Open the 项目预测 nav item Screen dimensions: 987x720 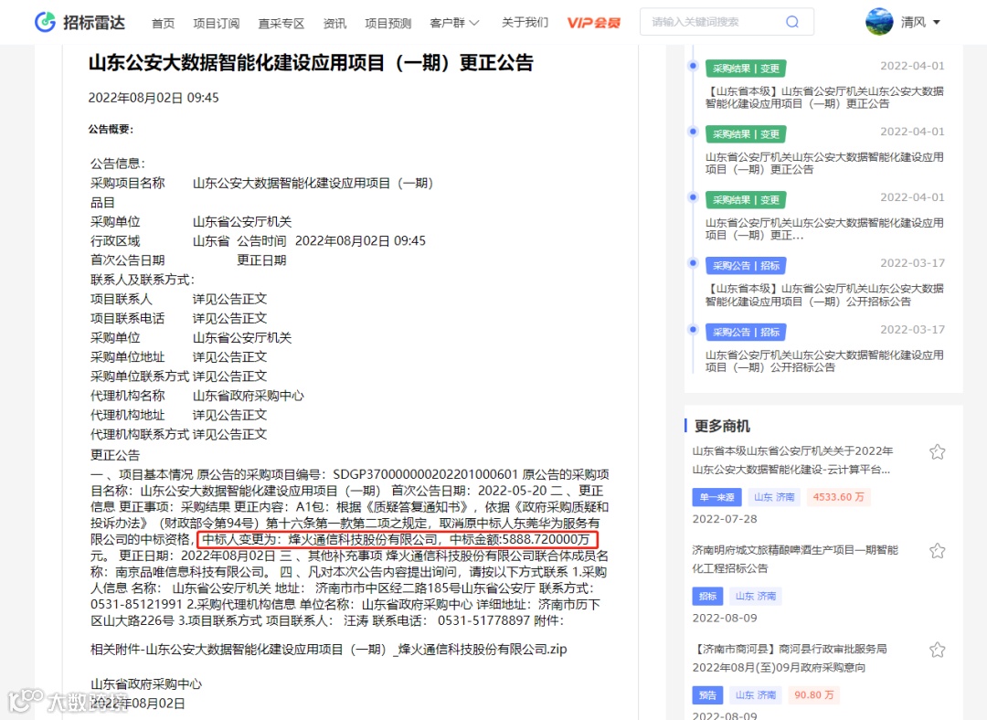tap(387, 23)
